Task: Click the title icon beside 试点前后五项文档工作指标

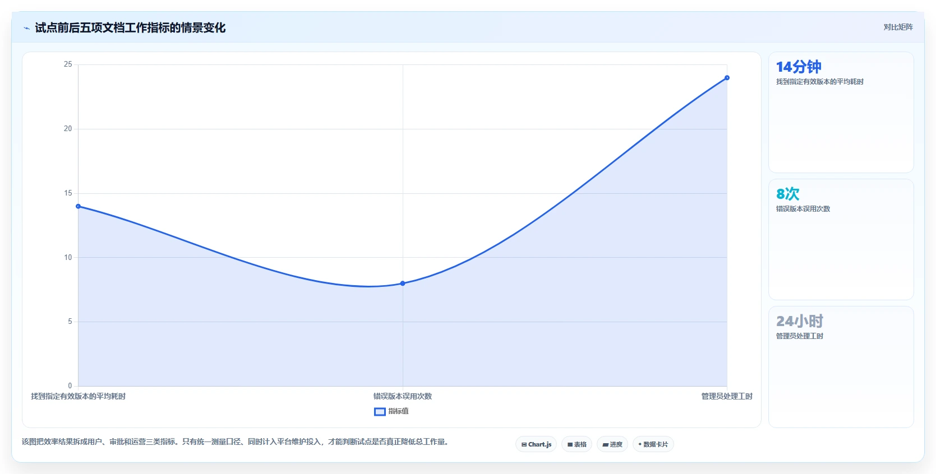Action: pyautogui.click(x=26, y=28)
